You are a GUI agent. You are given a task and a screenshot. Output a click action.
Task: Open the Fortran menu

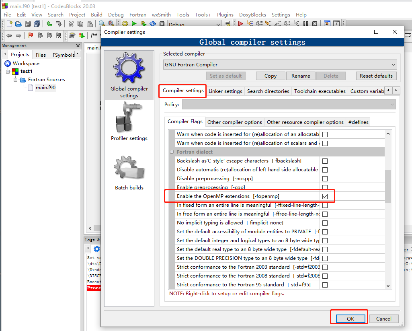tap(137, 14)
